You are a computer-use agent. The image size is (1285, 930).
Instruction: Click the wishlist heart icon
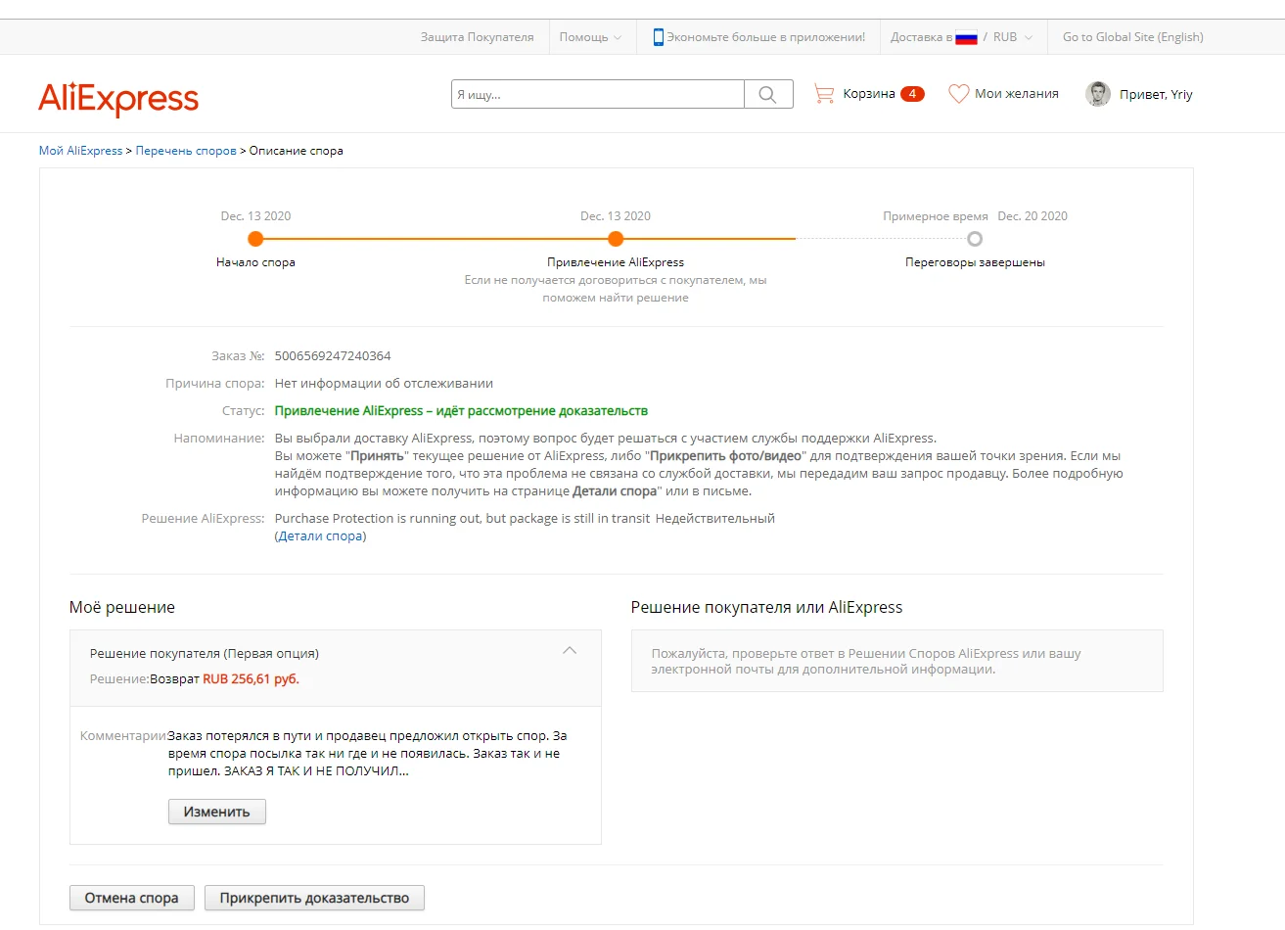tap(958, 94)
